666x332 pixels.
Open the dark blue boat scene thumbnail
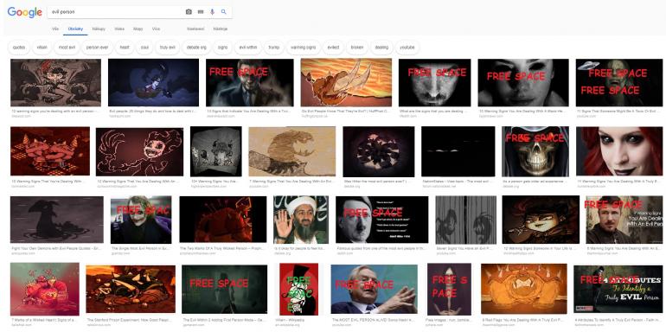click(153, 82)
